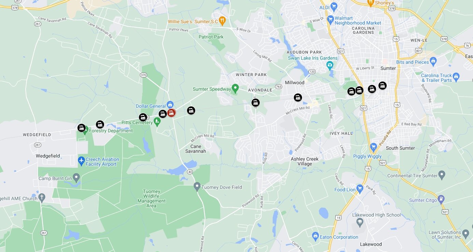
Task: Click the Eaton Corporation label
Action: pos(340,237)
